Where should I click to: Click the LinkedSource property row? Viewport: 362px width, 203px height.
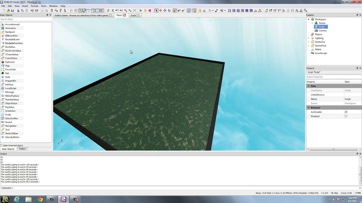pos(334,95)
